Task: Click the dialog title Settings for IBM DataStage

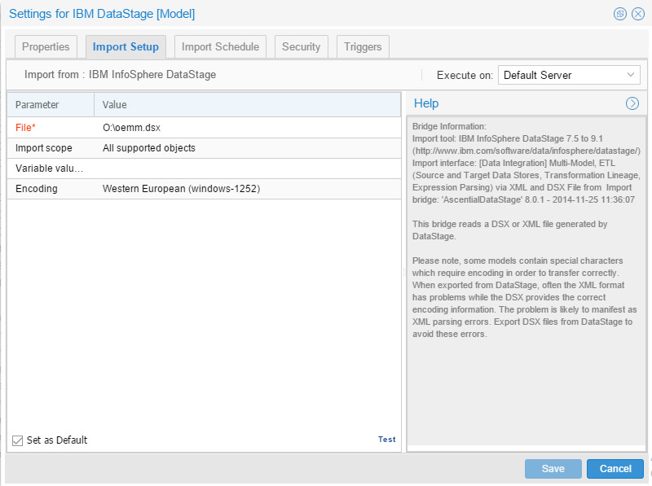Action: (102, 14)
